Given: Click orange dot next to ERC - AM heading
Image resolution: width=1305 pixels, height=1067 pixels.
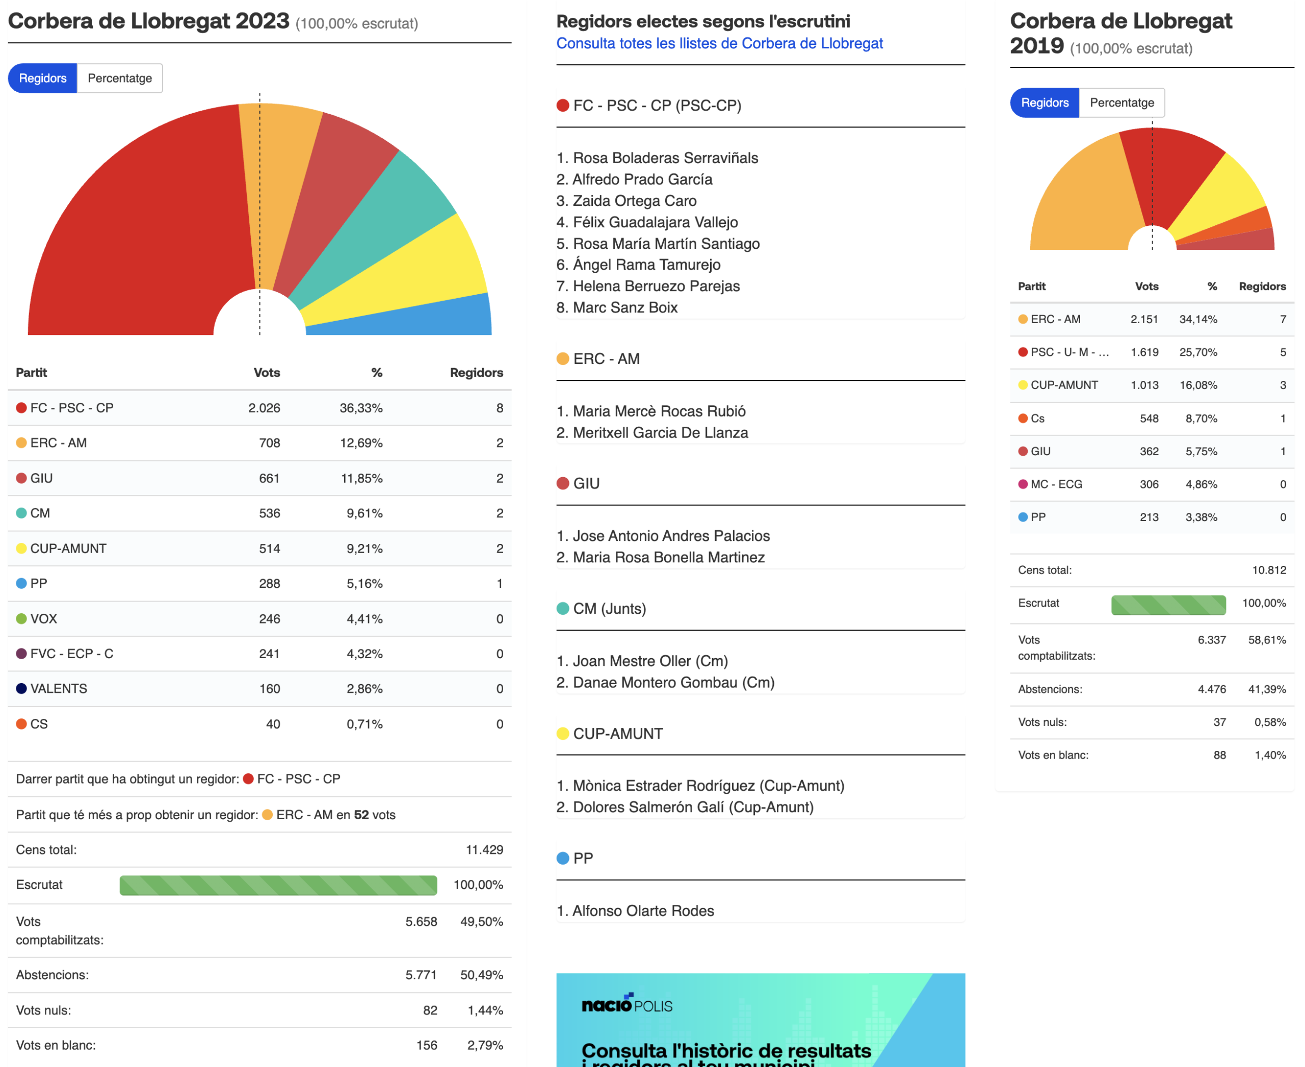Looking at the screenshot, I should pos(562,358).
